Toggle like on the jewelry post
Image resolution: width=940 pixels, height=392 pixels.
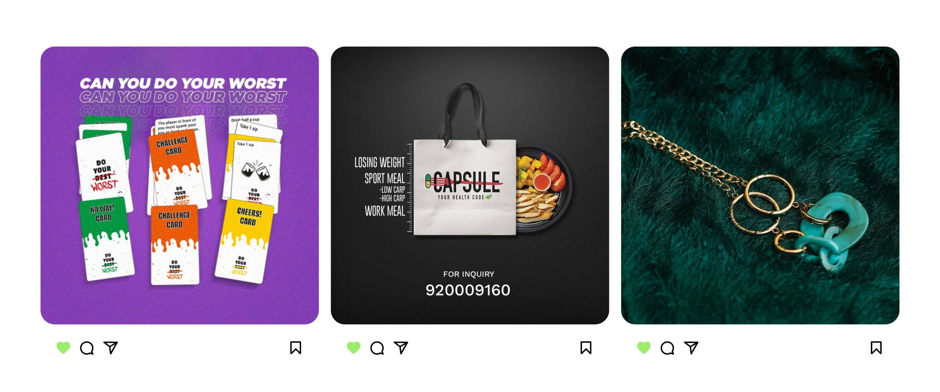pos(644,348)
